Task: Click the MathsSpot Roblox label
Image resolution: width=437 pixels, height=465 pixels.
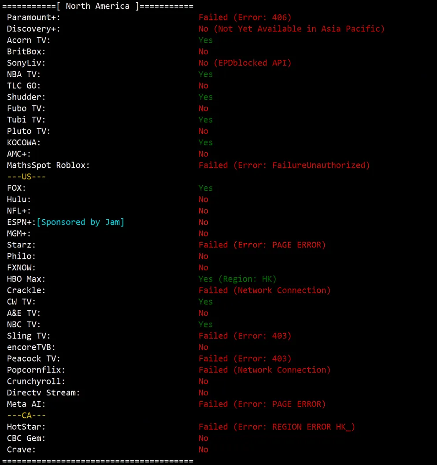Action: [x=48, y=166]
